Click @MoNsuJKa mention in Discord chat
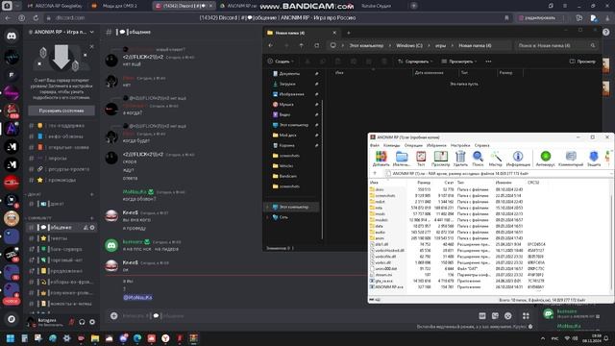This screenshot has height=346, width=615. point(137,297)
